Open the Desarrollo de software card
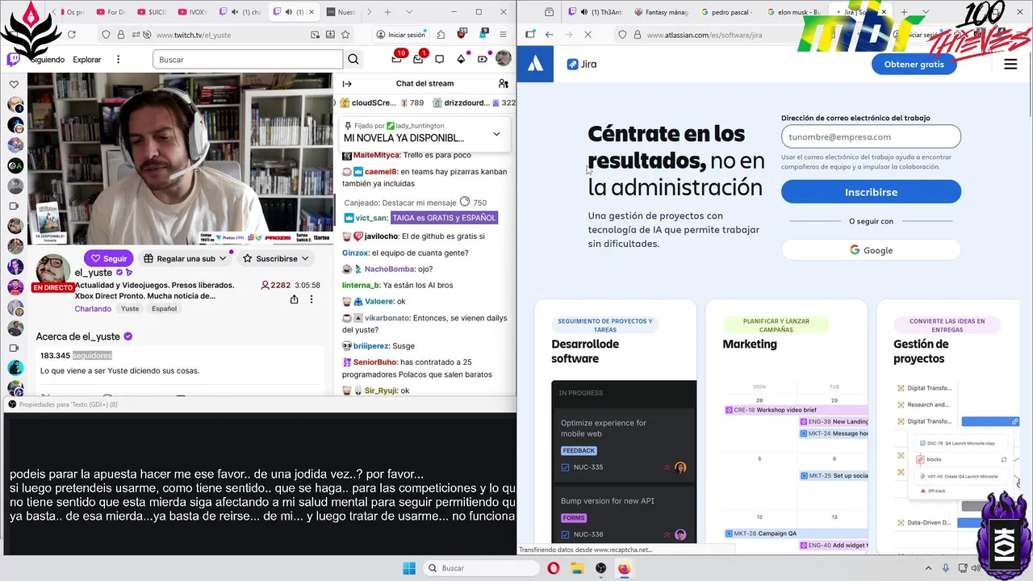Viewport: 1033px width, 581px height. (615, 425)
